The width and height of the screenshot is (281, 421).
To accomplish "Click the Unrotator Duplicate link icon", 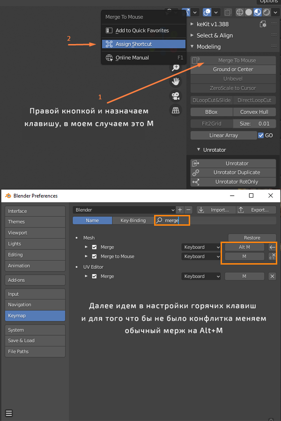I will point(196,172).
